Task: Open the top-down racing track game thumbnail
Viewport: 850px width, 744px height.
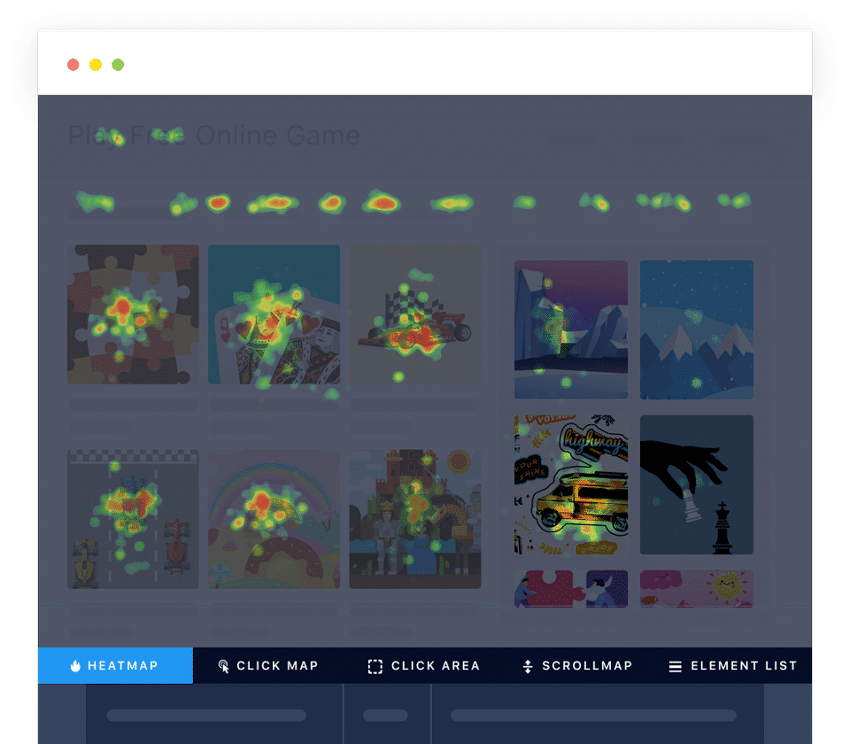Action: tap(133, 519)
